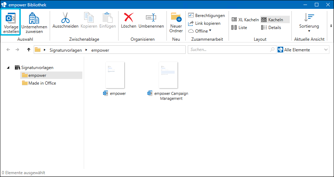Open Berechtigungen permissions

click(207, 16)
